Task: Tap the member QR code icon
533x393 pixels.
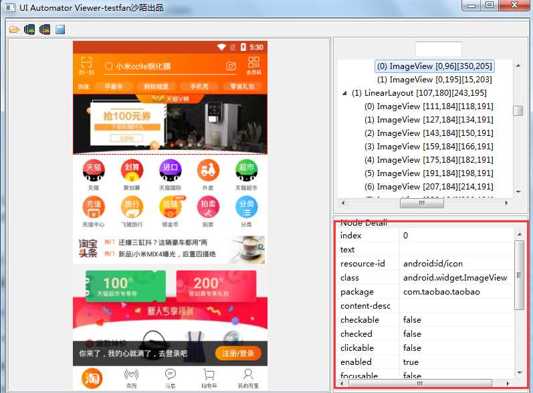Action: click(x=254, y=65)
